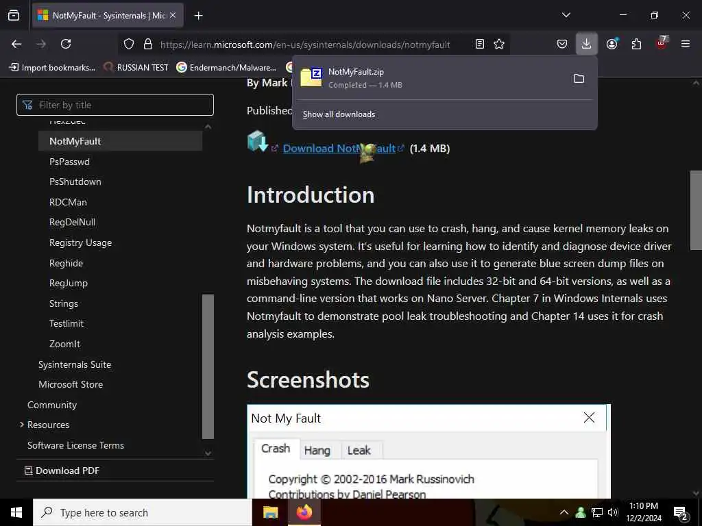Click taskbar search box
This screenshot has height=526, width=702.
pyautogui.click(x=143, y=512)
